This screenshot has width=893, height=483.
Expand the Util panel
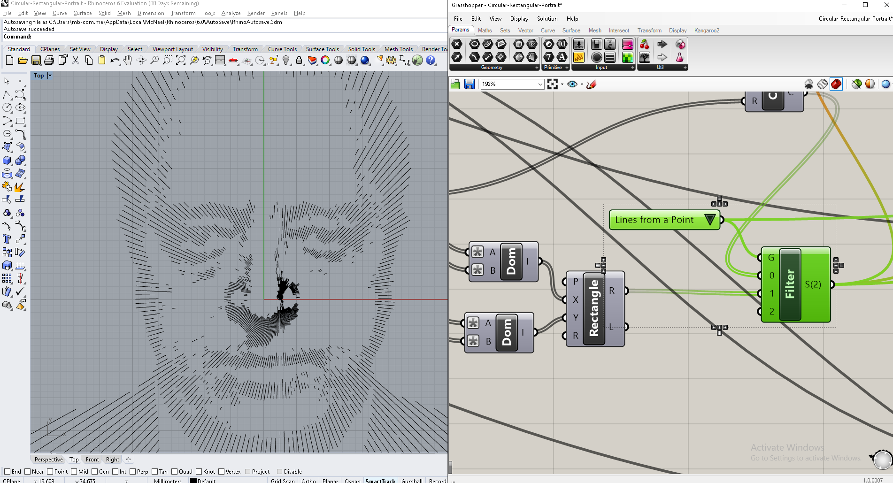pos(685,68)
